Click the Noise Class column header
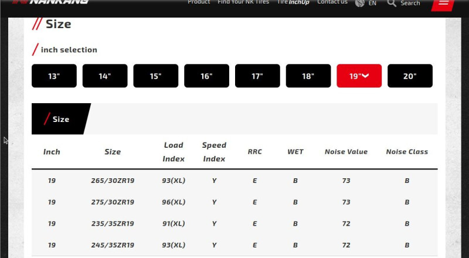 tap(407, 152)
